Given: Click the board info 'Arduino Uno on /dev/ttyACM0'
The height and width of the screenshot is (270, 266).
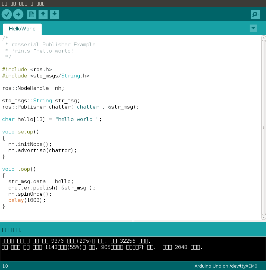Looking at the screenshot, I should [x=226, y=266].
